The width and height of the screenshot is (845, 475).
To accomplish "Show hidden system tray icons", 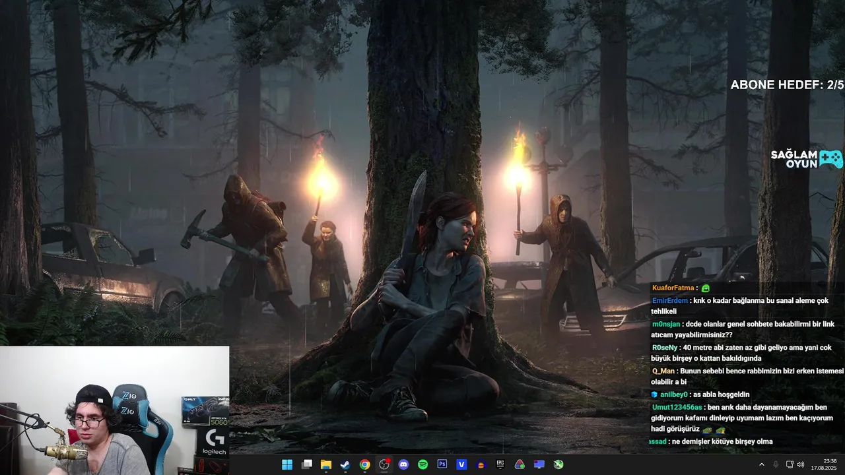I will tap(761, 464).
